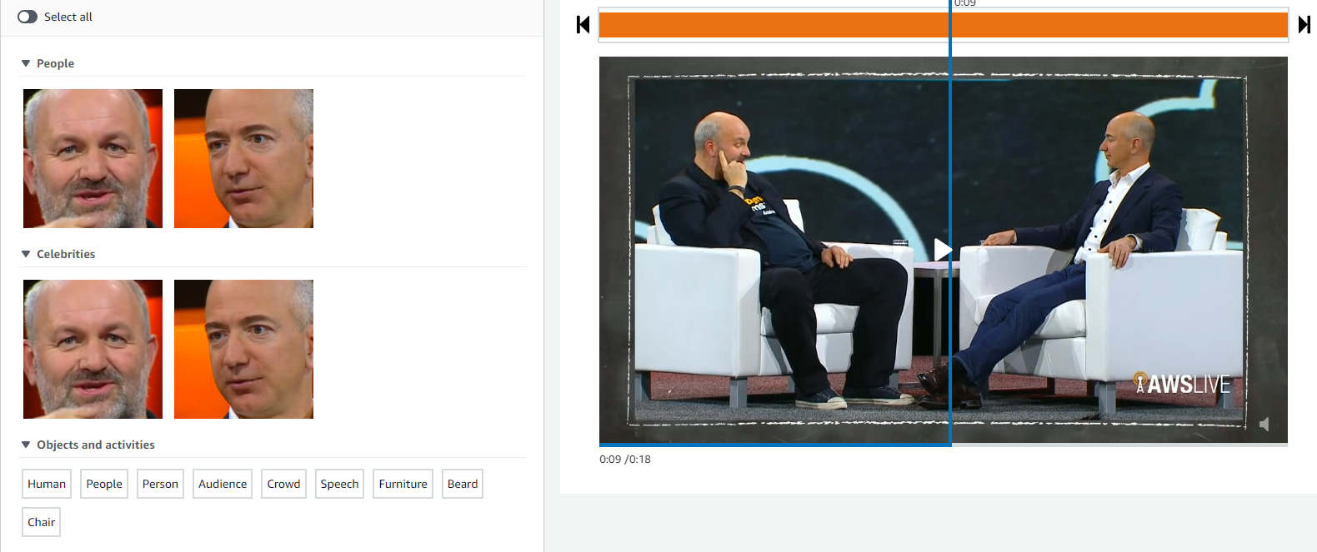Click the Human label tag

(x=47, y=484)
